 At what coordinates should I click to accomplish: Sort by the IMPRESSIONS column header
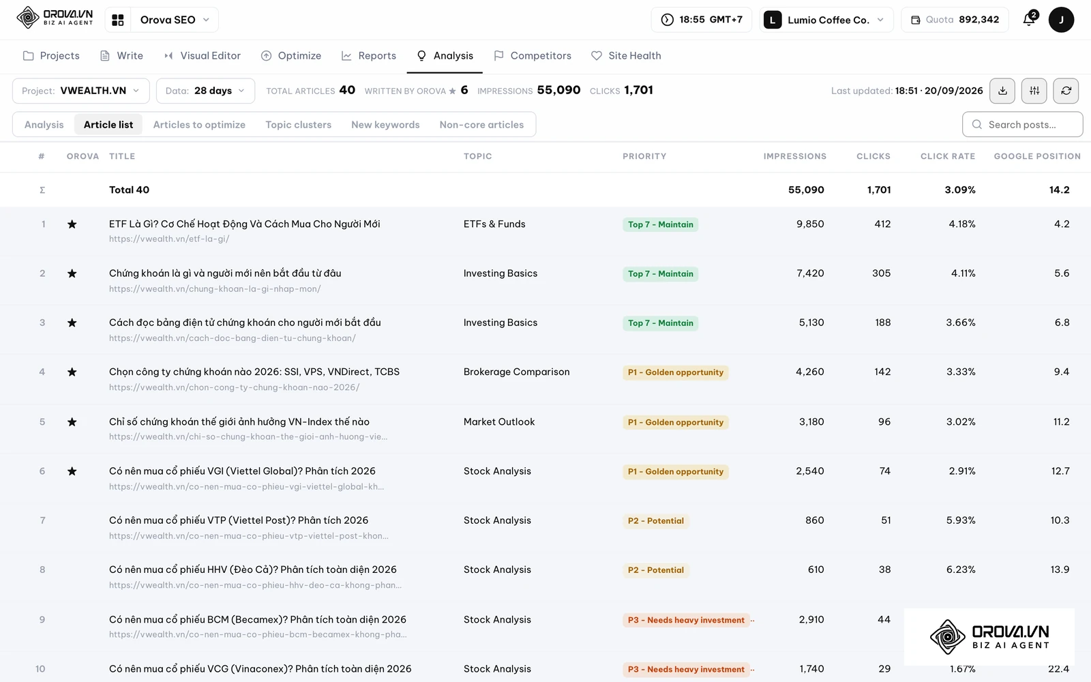[795, 156]
